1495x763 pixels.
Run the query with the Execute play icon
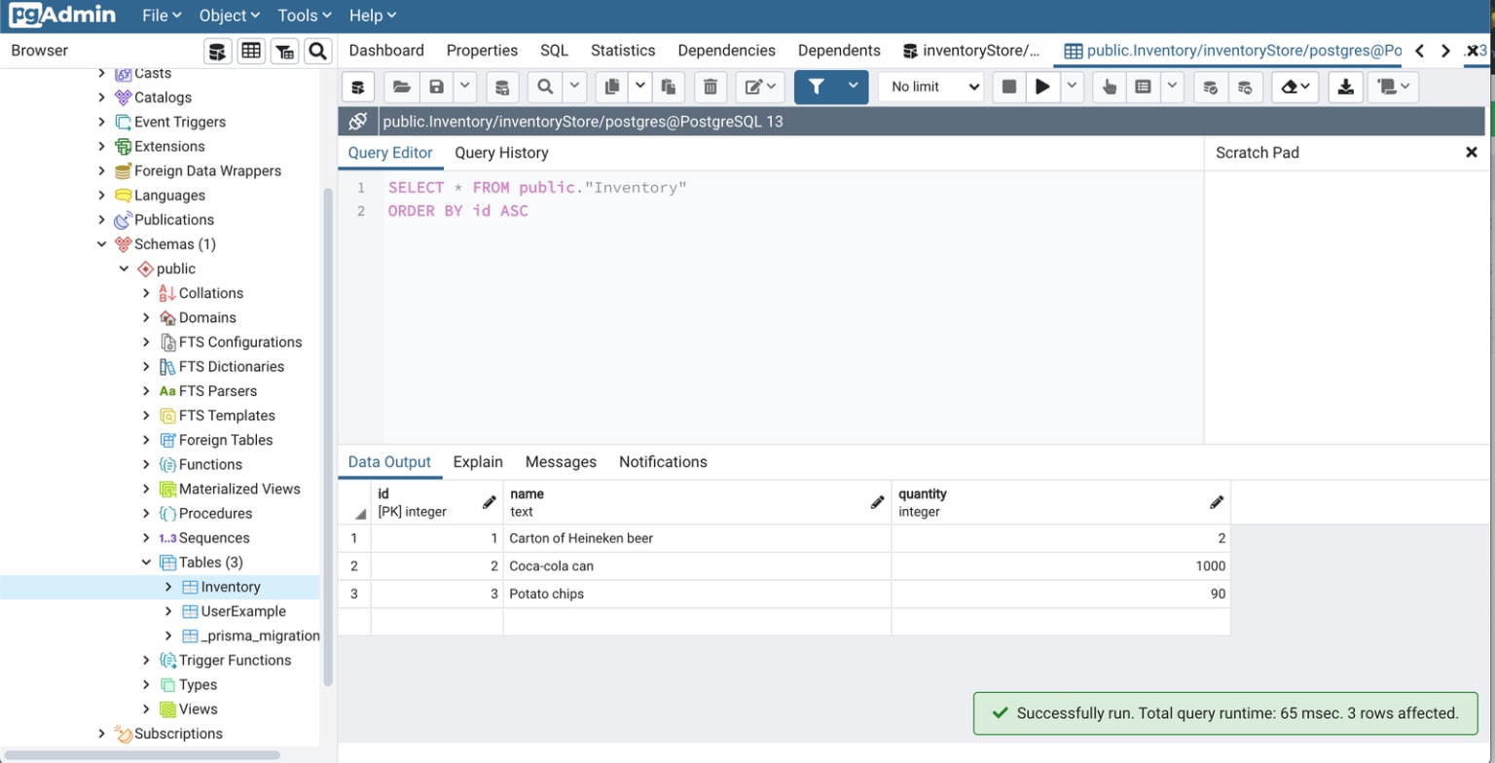[1042, 87]
